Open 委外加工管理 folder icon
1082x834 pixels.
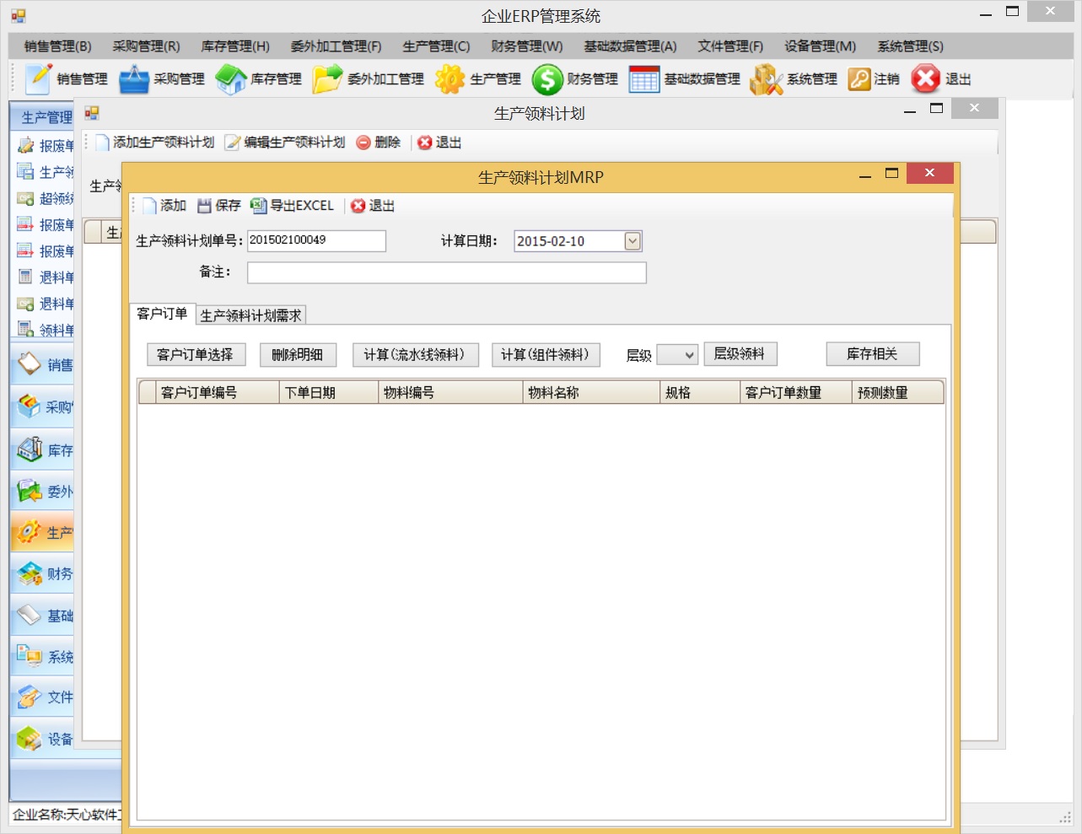coord(327,79)
